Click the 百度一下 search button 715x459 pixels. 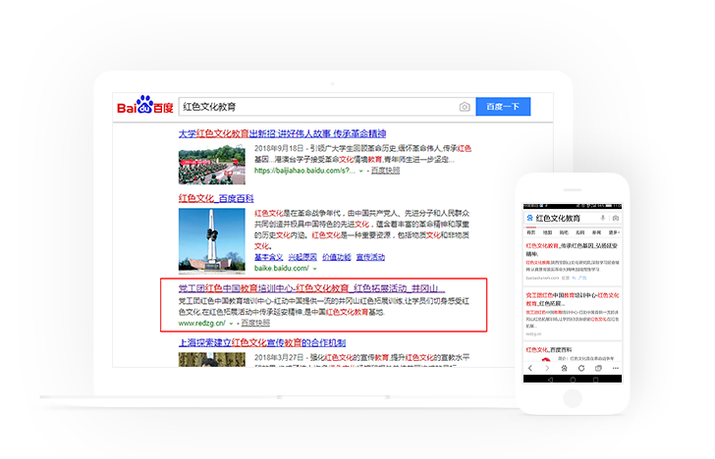click(x=503, y=106)
